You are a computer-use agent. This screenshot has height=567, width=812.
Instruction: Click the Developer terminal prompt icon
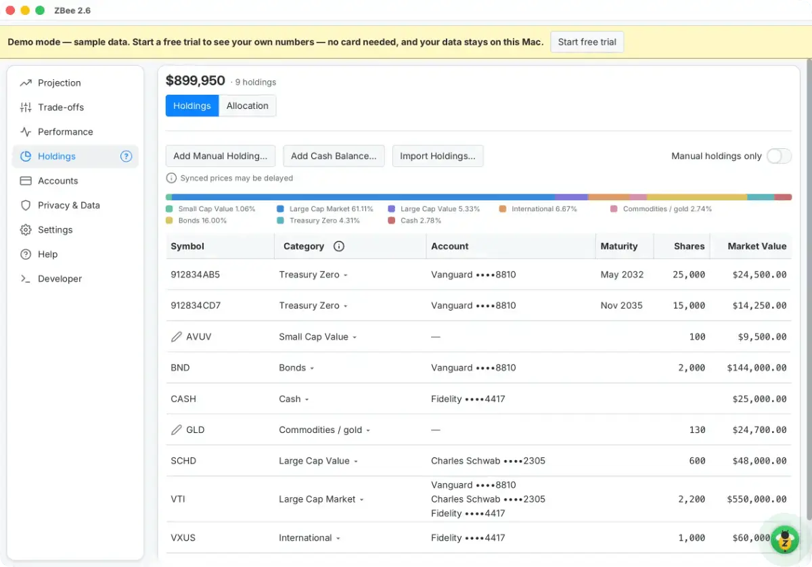[x=26, y=279]
